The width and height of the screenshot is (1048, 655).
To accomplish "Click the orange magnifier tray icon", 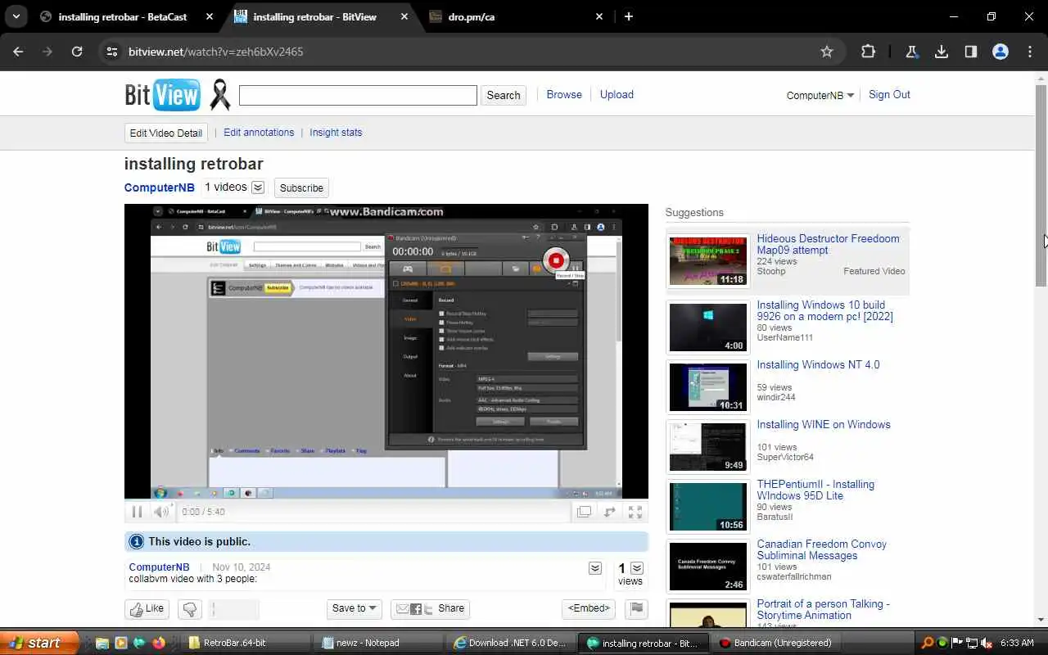I will tap(928, 643).
